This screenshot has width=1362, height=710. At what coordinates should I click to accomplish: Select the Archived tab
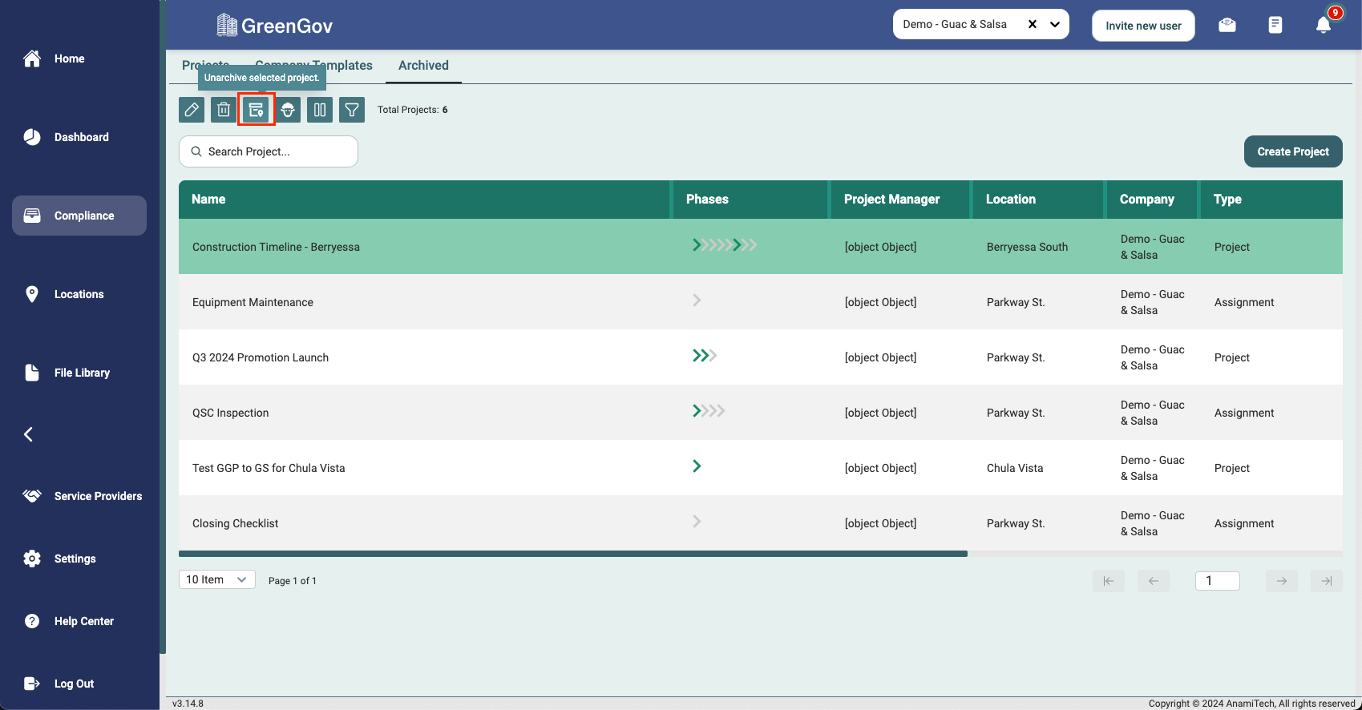pyautogui.click(x=423, y=66)
